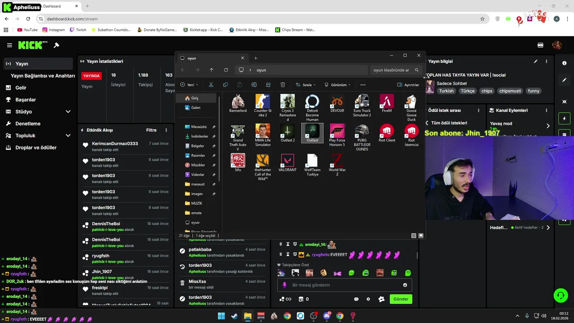574x323 pixels.
Task: Switch Explorer to large icons view
Action: click(421, 236)
